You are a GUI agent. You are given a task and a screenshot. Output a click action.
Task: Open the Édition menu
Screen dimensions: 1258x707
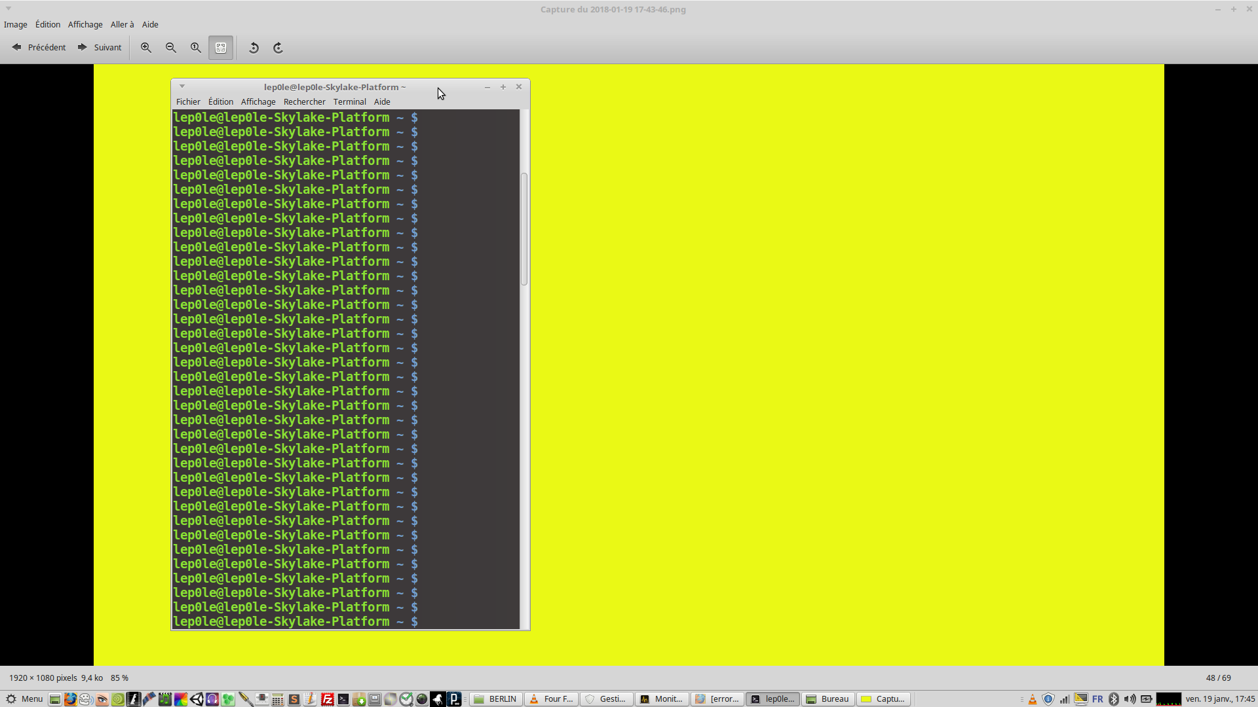(47, 24)
